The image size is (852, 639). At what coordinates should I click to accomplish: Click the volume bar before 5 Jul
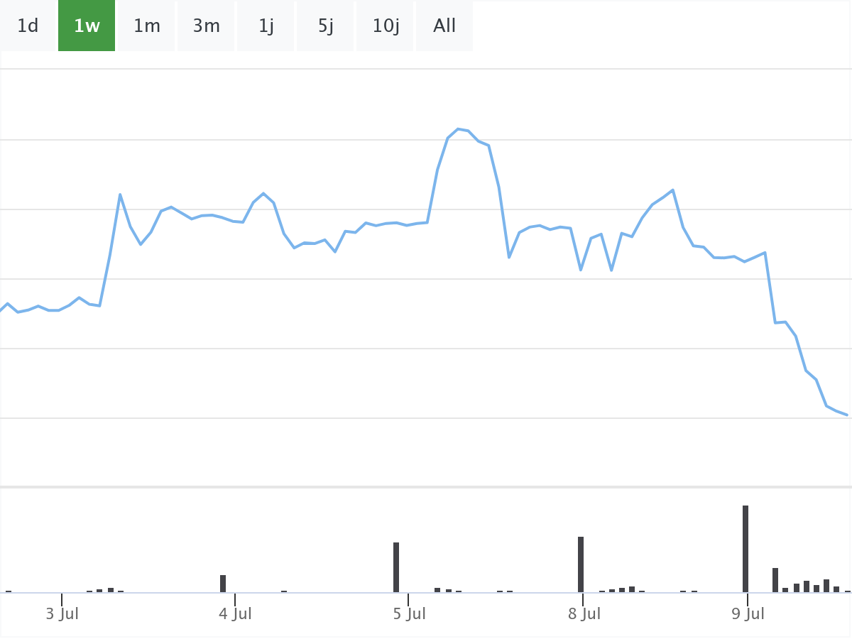click(396, 567)
